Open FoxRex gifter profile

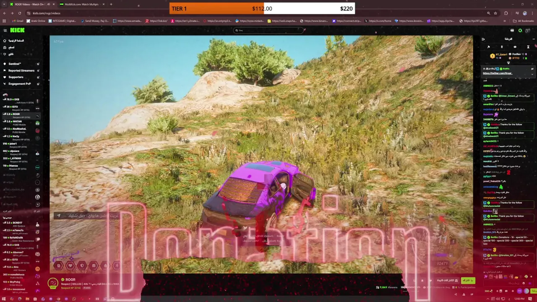516,54
